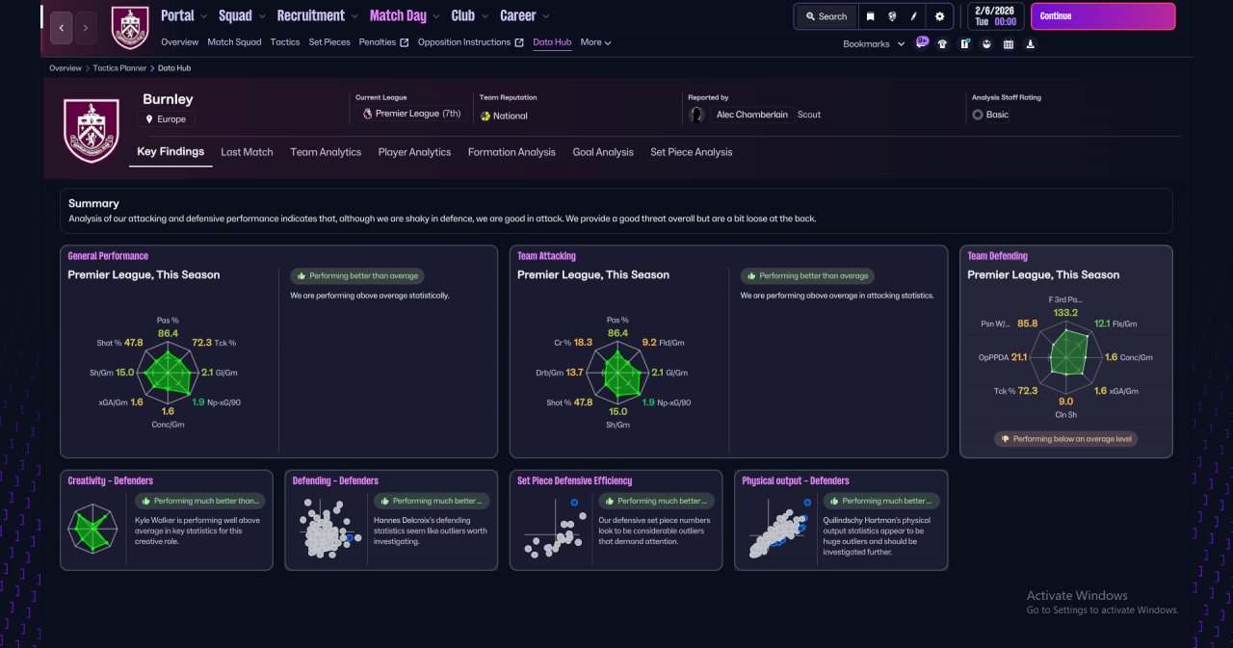Image resolution: width=1233 pixels, height=648 pixels.
Task: Click the Performing below an average level badge
Action: (x=1066, y=439)
